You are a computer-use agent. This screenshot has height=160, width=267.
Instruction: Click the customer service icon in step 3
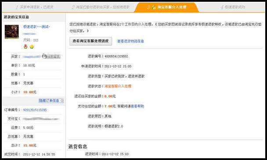point(154,7)
